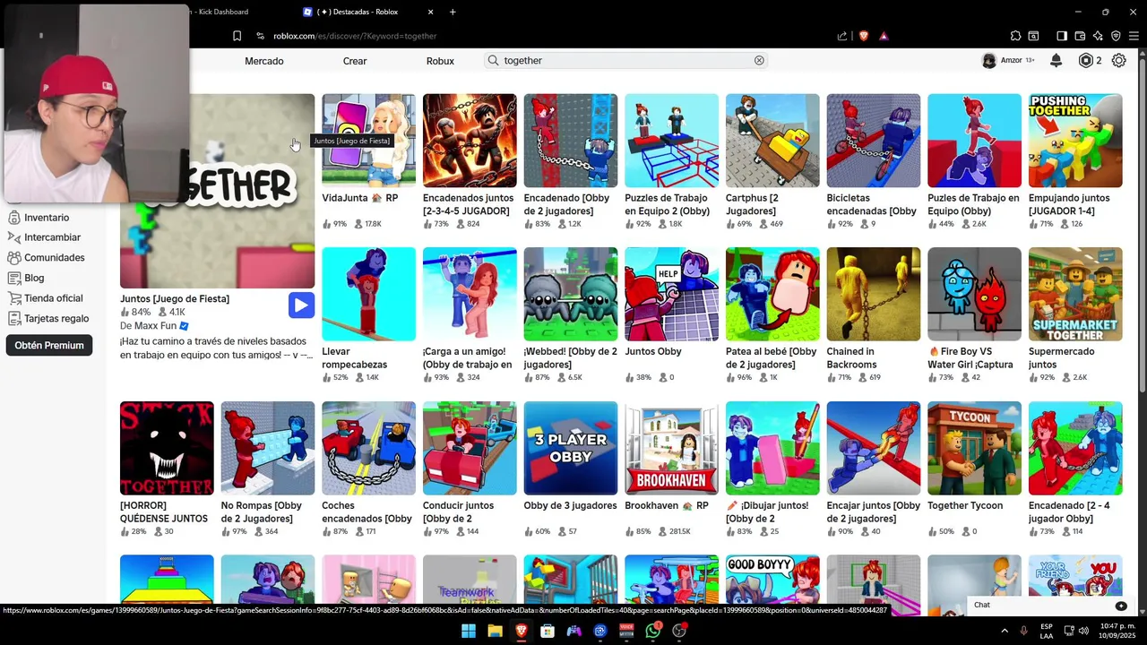The image size is (1147, 645).
Task: Open Tarjetas regalo in the sidebar
Action: 56,318
